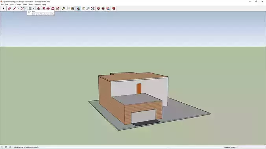The width and height of the screenshot is (266, 149).
Task: Select the Text label tool
Action: click(68, 9)
